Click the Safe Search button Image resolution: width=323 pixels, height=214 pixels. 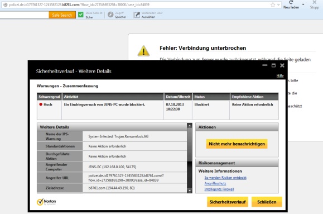62,15
